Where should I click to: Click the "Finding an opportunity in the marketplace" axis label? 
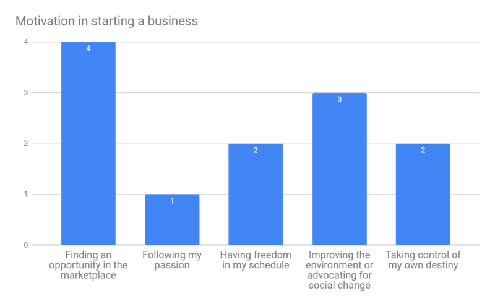[x=88, y=264]
